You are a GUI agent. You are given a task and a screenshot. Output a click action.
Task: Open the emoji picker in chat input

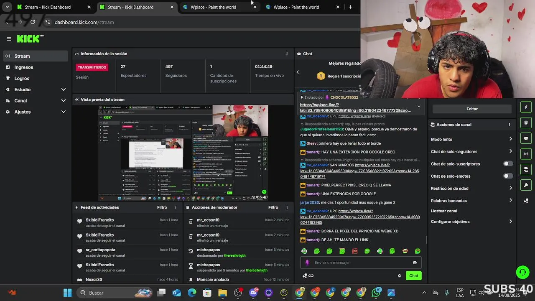tap(415, 263)
